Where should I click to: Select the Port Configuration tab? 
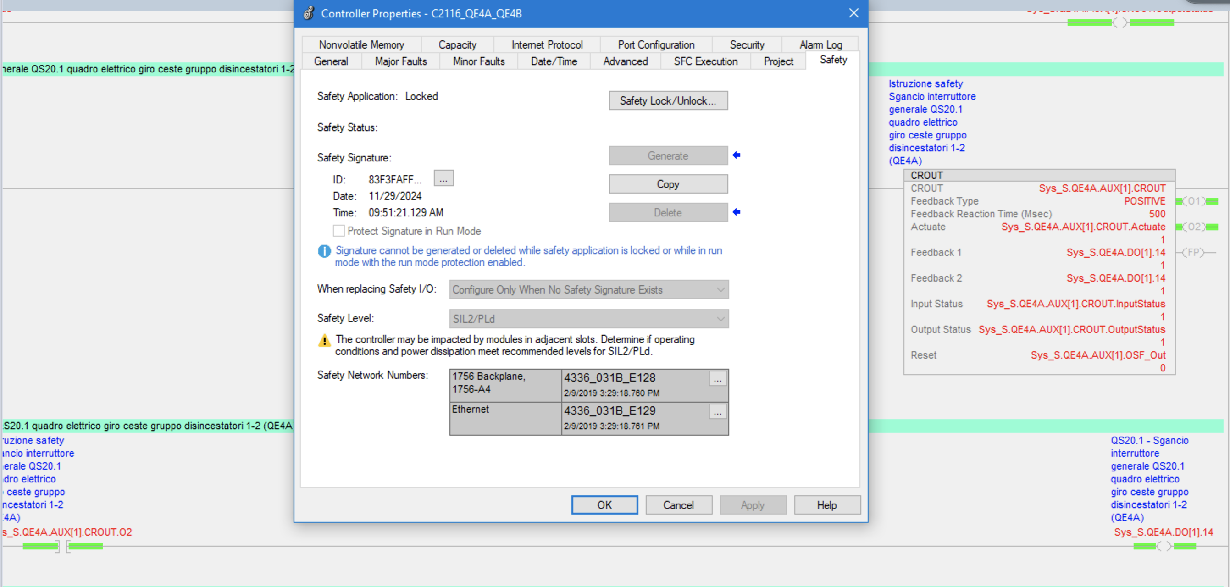point(655,45)
